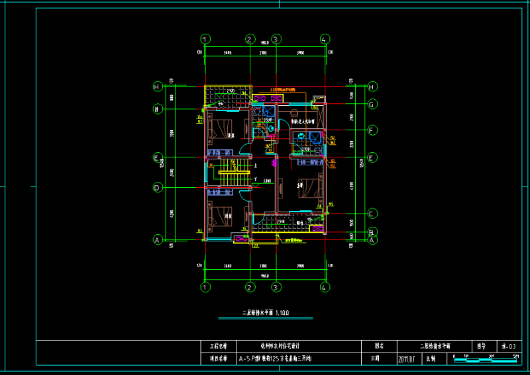Click axis bubble 2 at the bottom
Image resolution: width=530 pixels, height=375 pixels.
click(x=250, y=288)
